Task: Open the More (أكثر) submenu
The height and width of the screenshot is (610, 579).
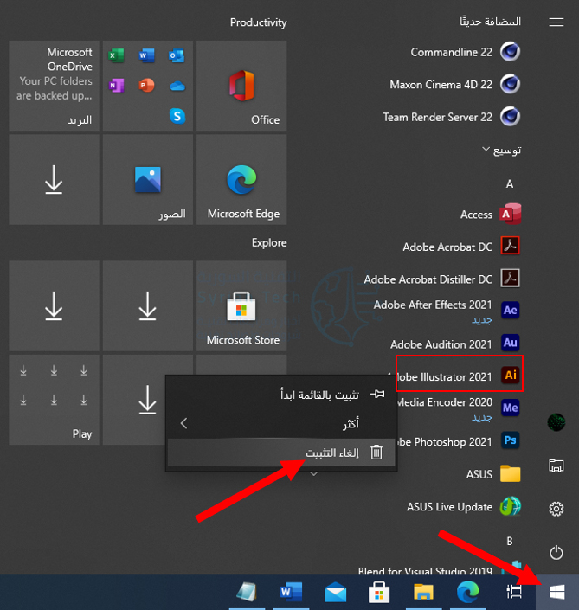Action: [x=281, y=423]
